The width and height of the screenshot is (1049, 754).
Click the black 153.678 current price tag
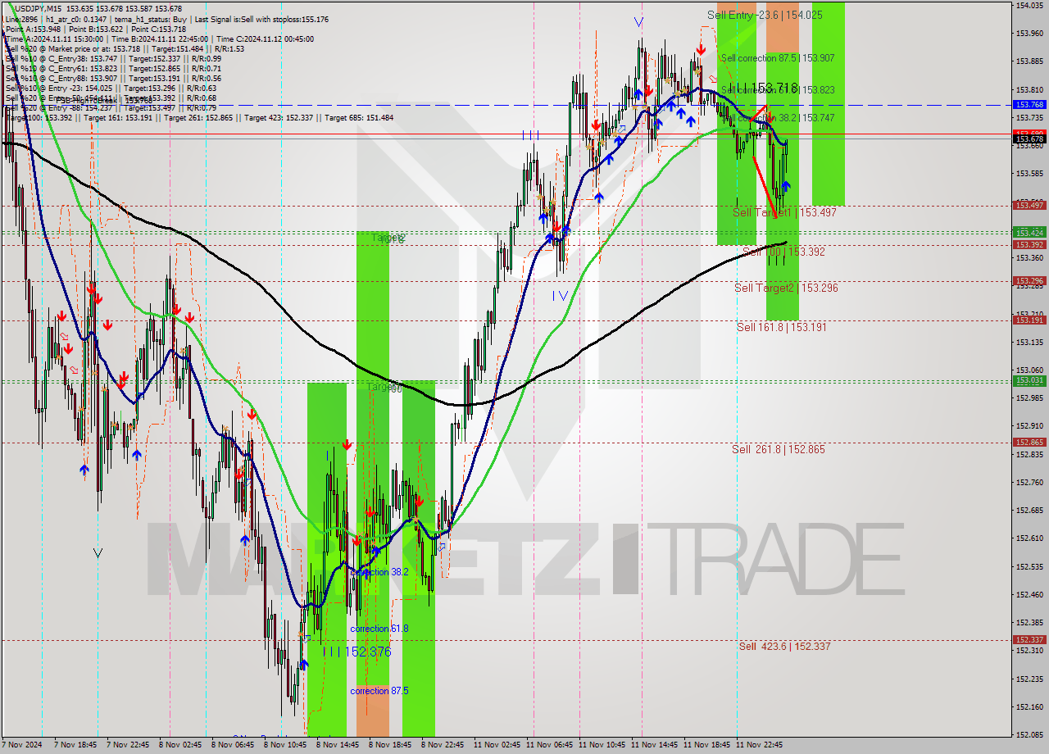point(1029,140)
